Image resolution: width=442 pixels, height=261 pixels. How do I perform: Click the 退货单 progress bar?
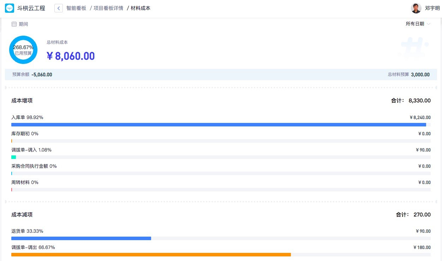point(81,238)
